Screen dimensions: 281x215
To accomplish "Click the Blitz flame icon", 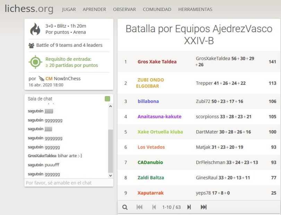I will pos(35,29).
